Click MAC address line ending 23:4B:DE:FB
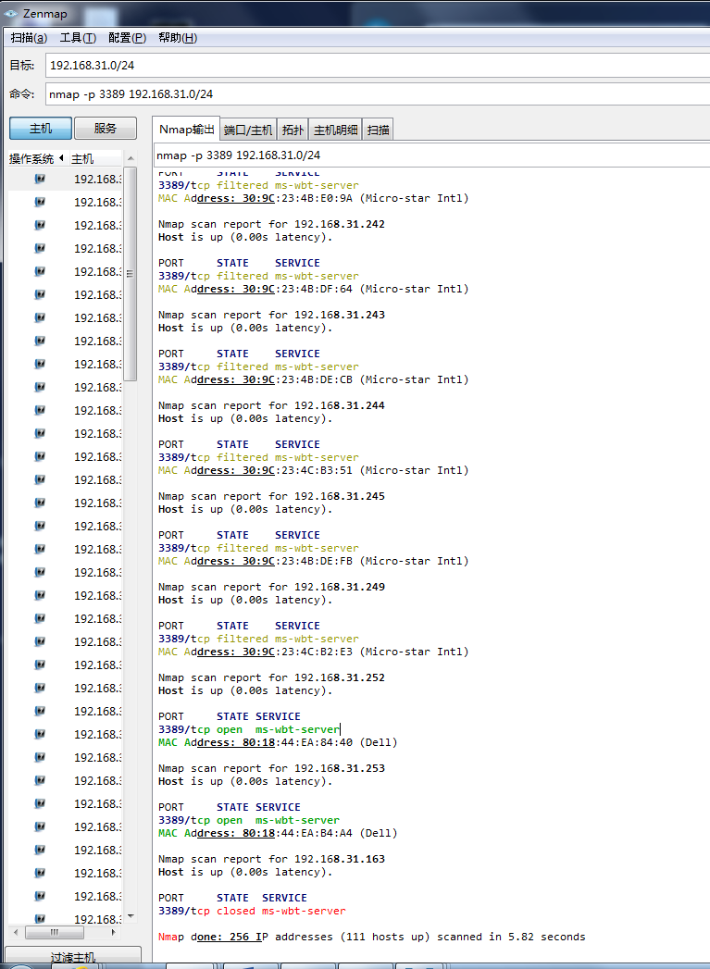Image resolution: width=710 pixels, height=969 pixels. 313,561
